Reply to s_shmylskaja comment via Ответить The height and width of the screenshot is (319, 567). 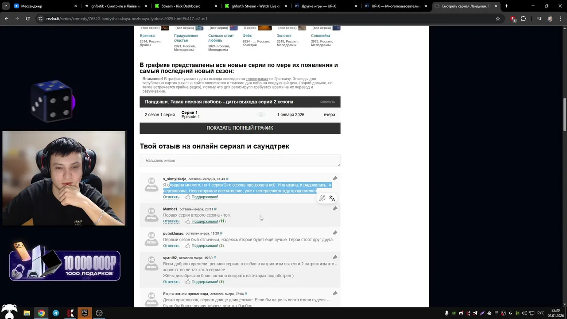coord(171,197)
